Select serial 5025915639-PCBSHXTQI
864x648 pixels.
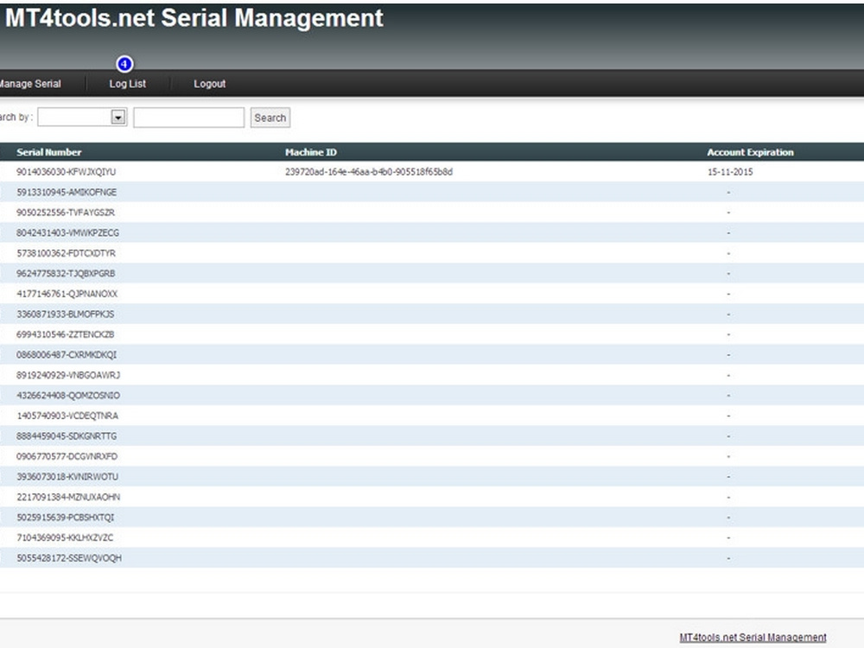[65, 518]
